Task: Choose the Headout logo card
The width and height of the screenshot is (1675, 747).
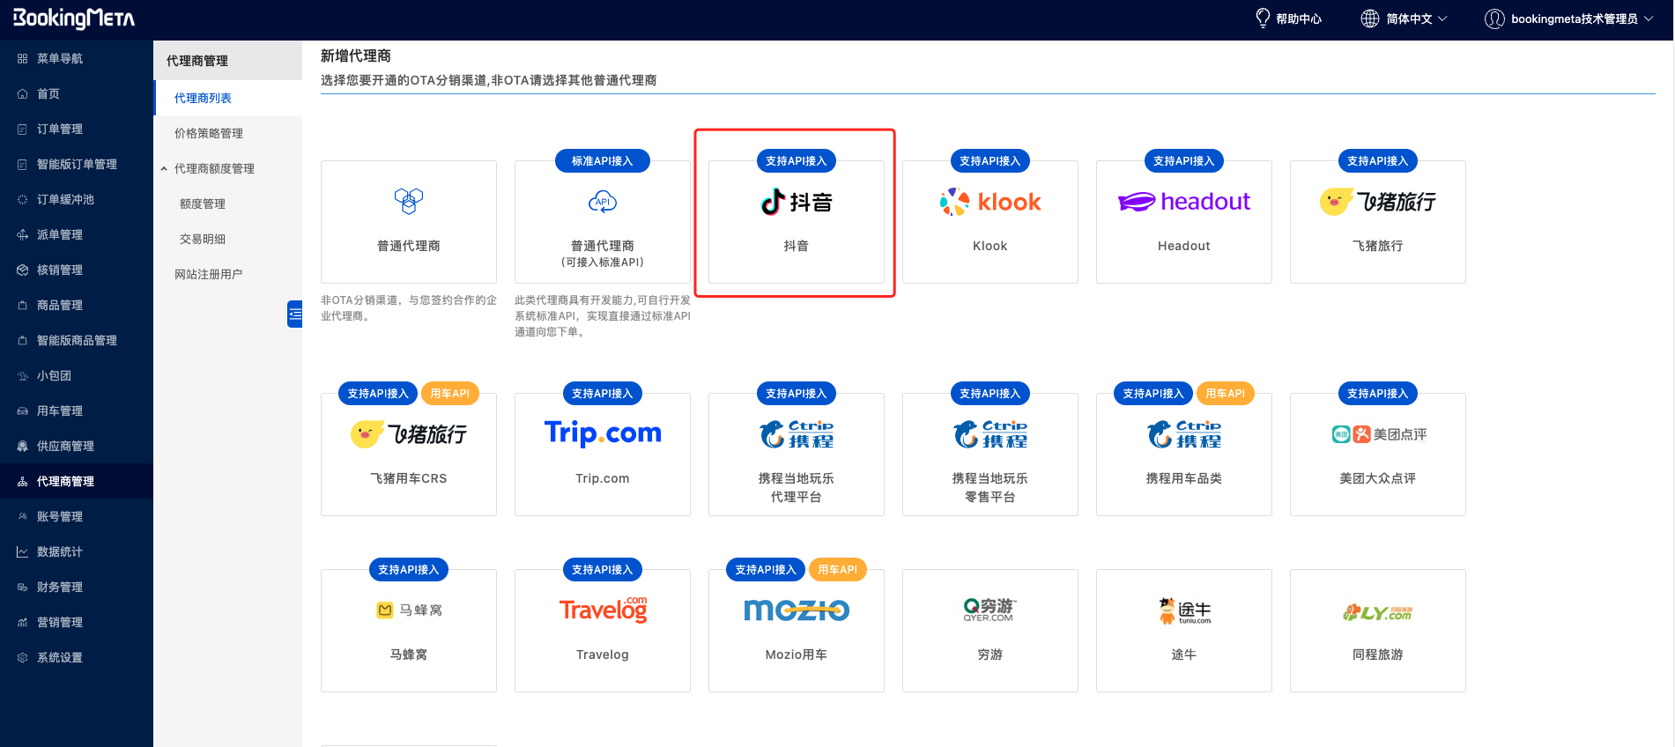Action: (x=1183, y=203)
